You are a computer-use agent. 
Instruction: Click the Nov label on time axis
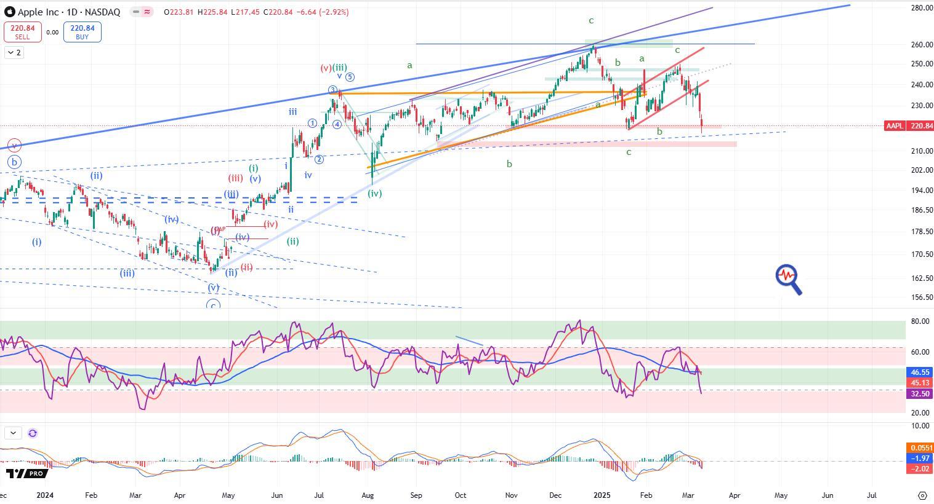tap(511, 495)
